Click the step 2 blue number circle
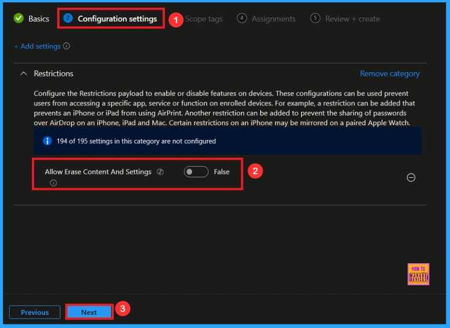 (x=68, y=19)
